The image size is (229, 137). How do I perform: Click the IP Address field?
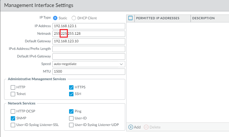(x=89, y=26)
